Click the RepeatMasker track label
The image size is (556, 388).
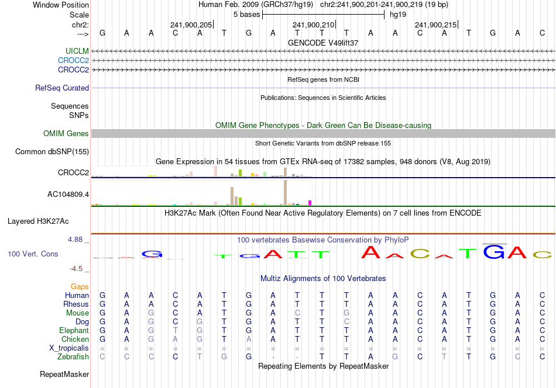[64, 374]
